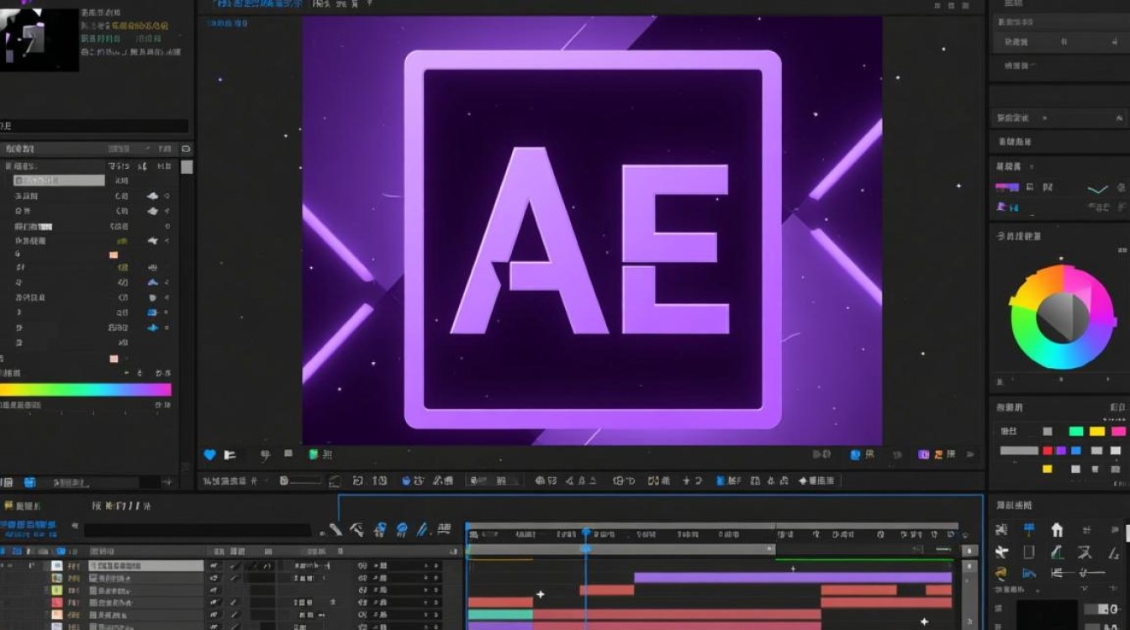This screenshot has height=630, width=1130.
Task: Switch to the composition tab at the timeline's top left
Action: pos(20,506)
